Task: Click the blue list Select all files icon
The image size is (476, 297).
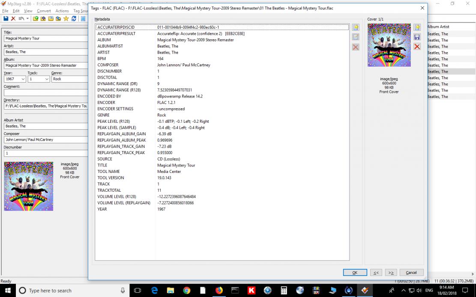Action: click(x=83, y=18)
